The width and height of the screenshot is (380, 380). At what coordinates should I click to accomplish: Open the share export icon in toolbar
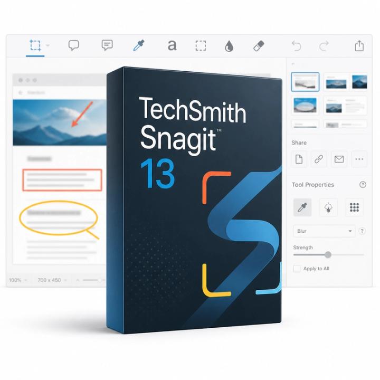359,45
